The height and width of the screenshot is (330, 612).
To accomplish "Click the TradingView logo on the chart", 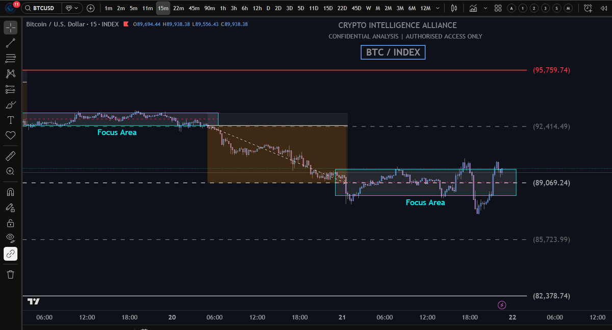I will point(34,301).
